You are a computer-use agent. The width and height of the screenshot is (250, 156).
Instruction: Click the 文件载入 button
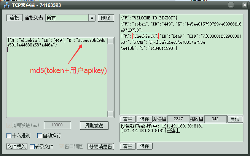[x=17, y=146]
